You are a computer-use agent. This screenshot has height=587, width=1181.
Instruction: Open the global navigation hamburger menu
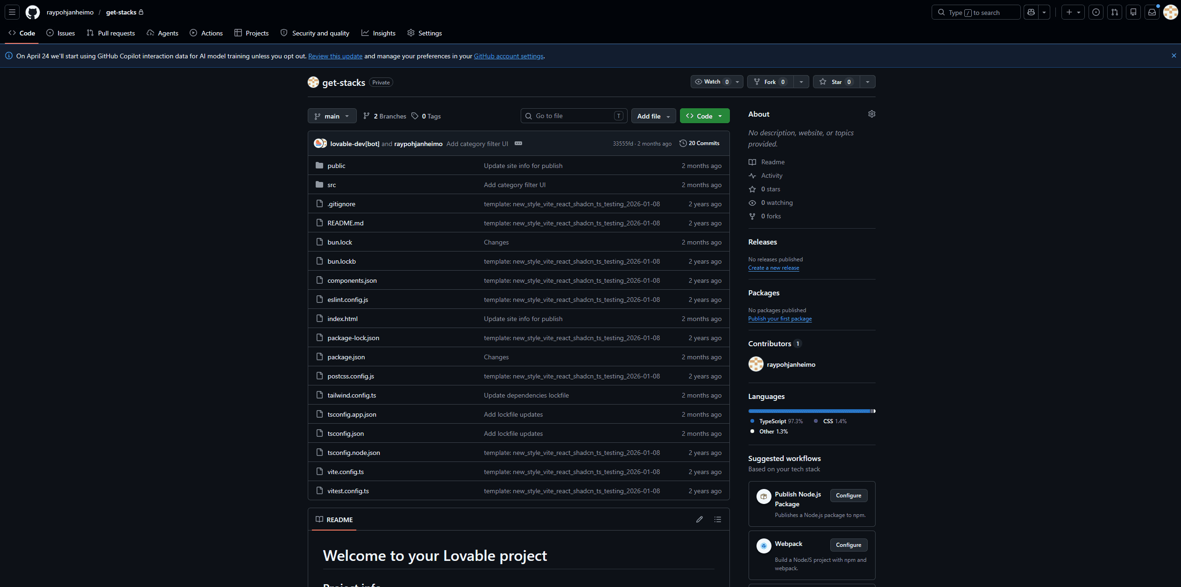(12, 12)
